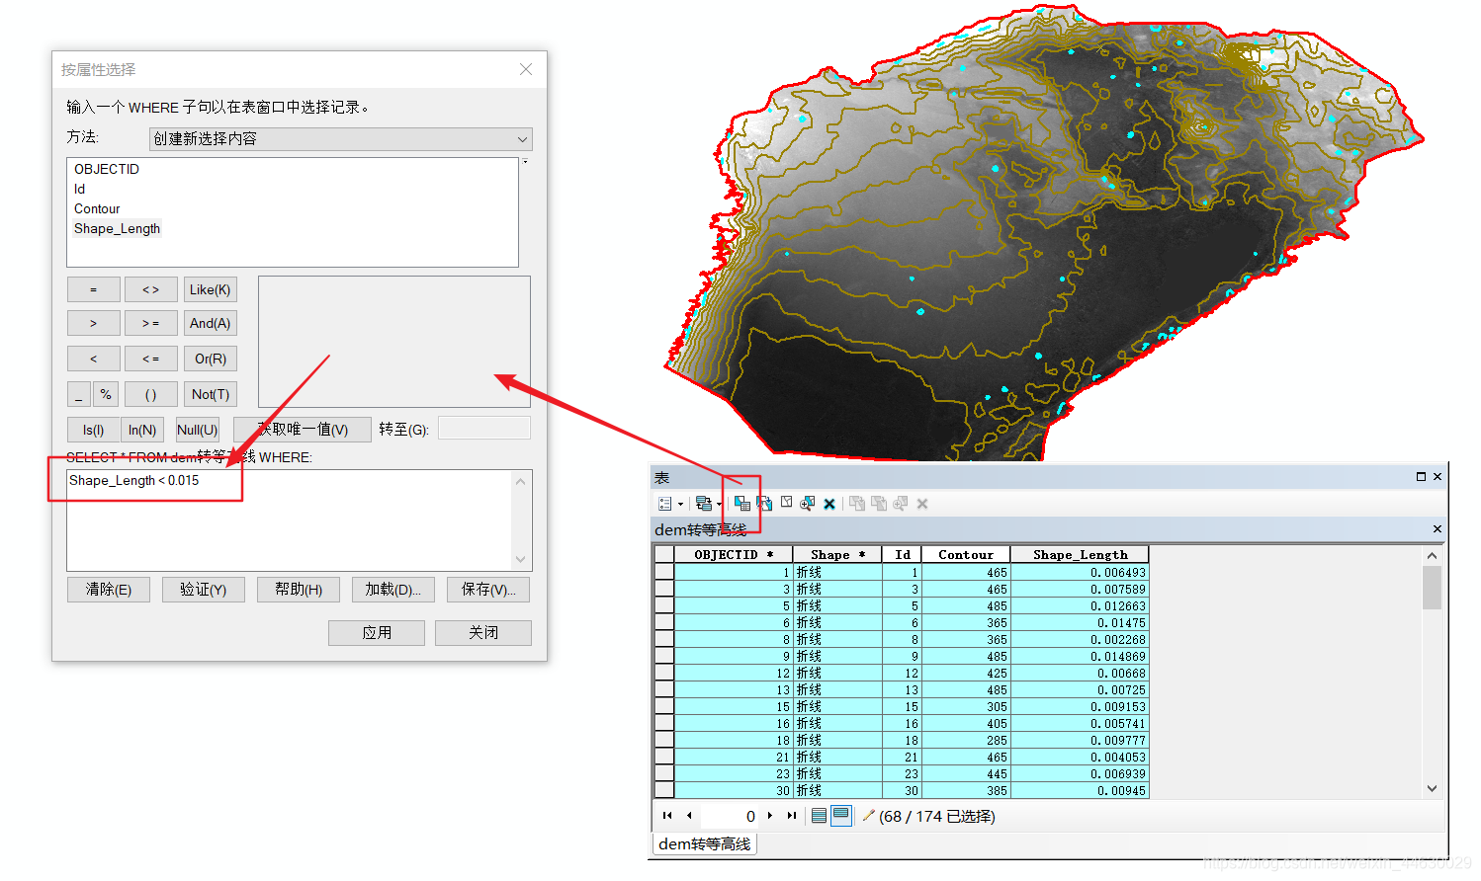Click the 转至(G) go-to input field

click(x=484, y=428)
